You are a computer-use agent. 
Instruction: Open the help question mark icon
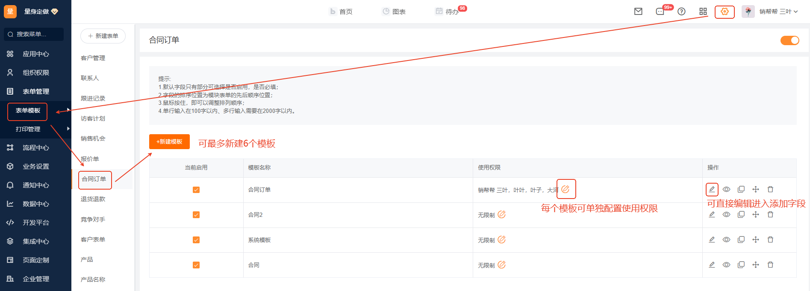click(682, 12)
